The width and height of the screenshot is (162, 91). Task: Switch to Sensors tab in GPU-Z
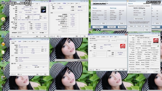click(x=137, y=35)
